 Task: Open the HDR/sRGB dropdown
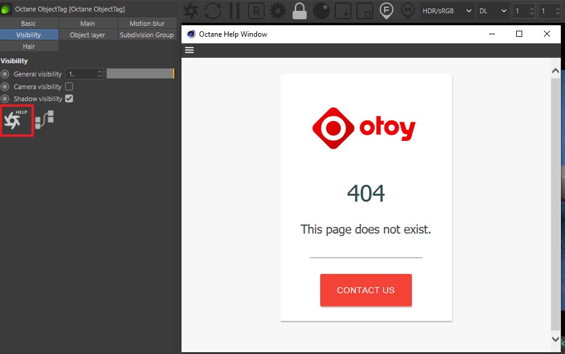(447, 11)
